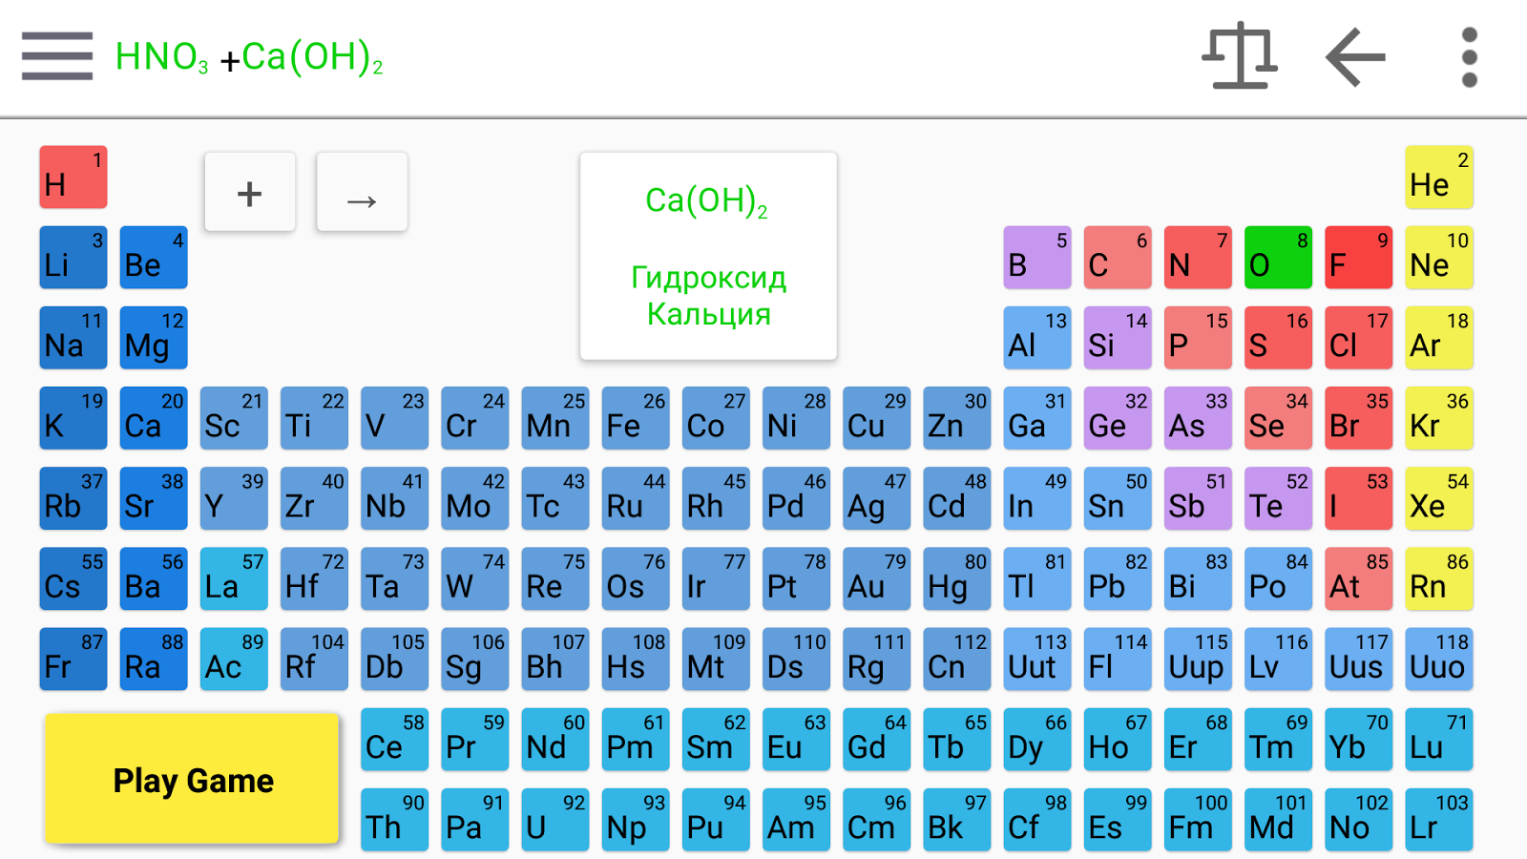Choose the Uranium element tile
The height and width of the screenshot is (859, 1527).
pos(554,820)
